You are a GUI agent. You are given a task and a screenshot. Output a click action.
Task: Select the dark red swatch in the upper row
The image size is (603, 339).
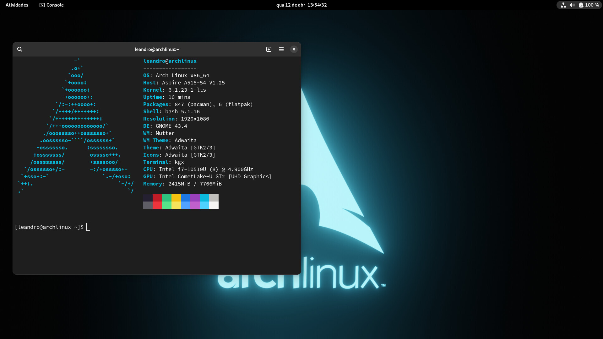click(x=157, y=198)
